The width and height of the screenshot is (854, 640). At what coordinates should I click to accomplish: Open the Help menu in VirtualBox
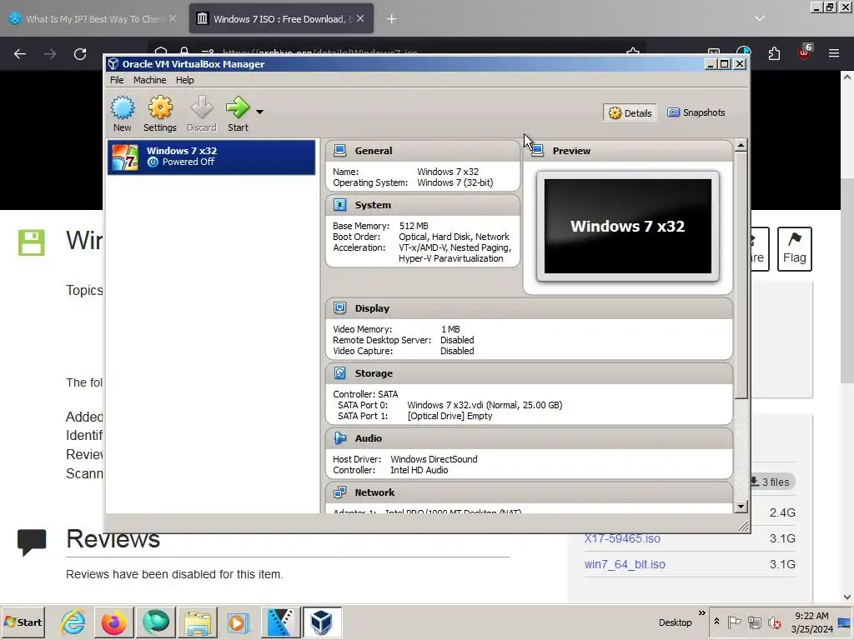tap(184, 80)
